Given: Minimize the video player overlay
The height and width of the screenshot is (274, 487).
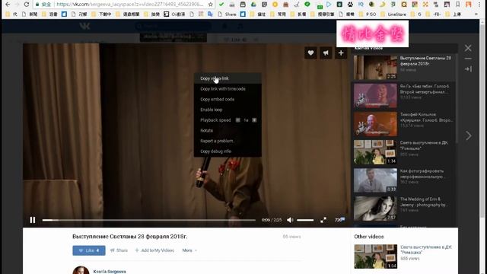Looking at the screenshot, I should (x=468, y=59).
